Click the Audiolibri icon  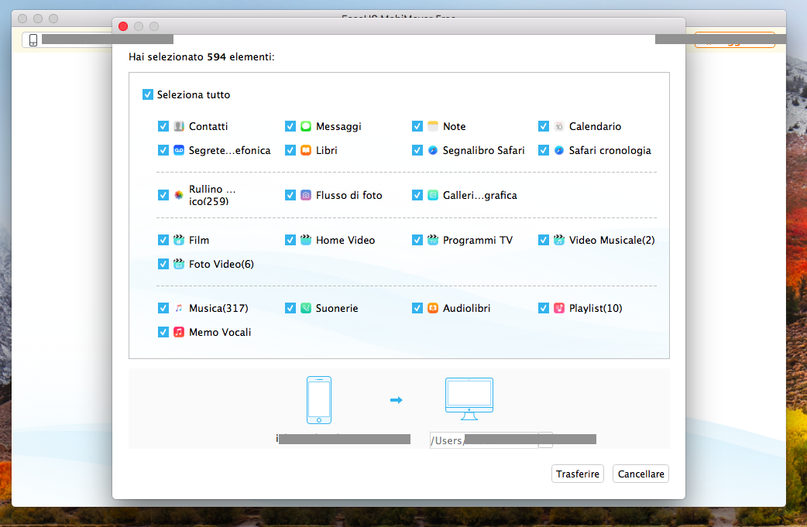pos(433,308)
